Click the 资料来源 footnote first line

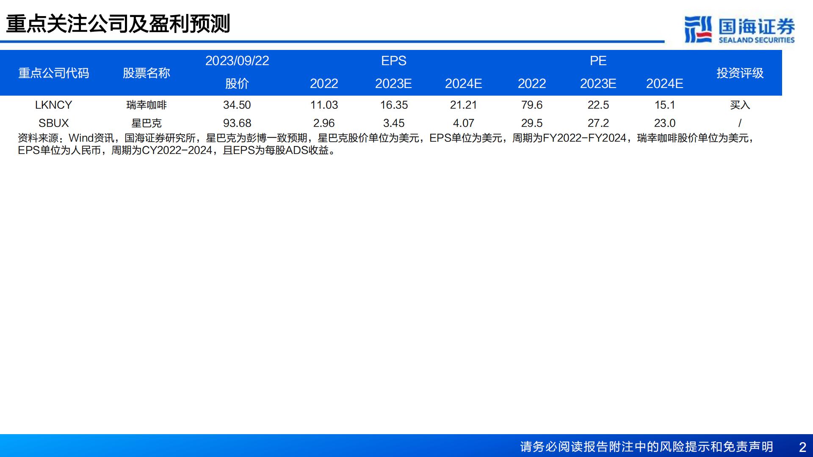(x=386, y=138)
